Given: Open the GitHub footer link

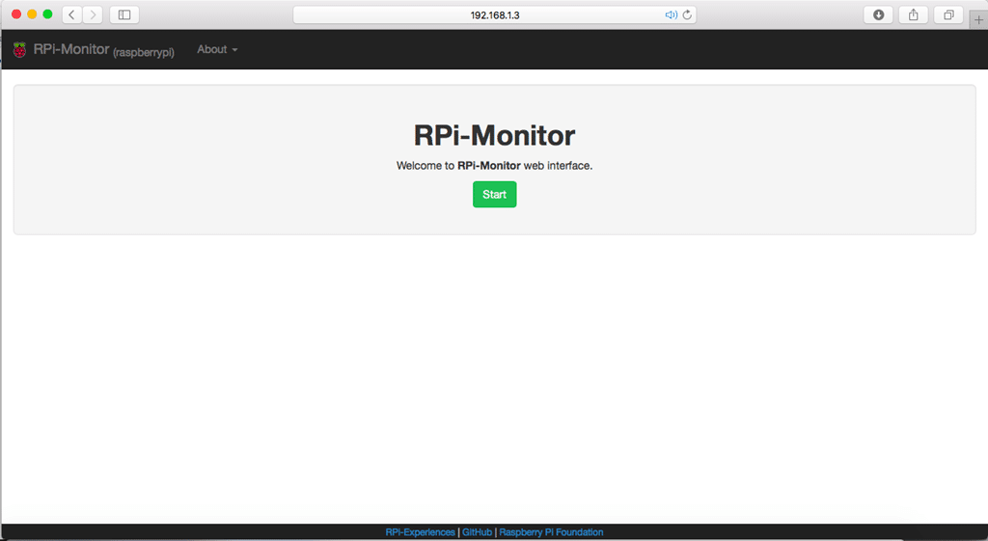Looking at the screenshot, I should pyautogui.click(x=477, y=532).
